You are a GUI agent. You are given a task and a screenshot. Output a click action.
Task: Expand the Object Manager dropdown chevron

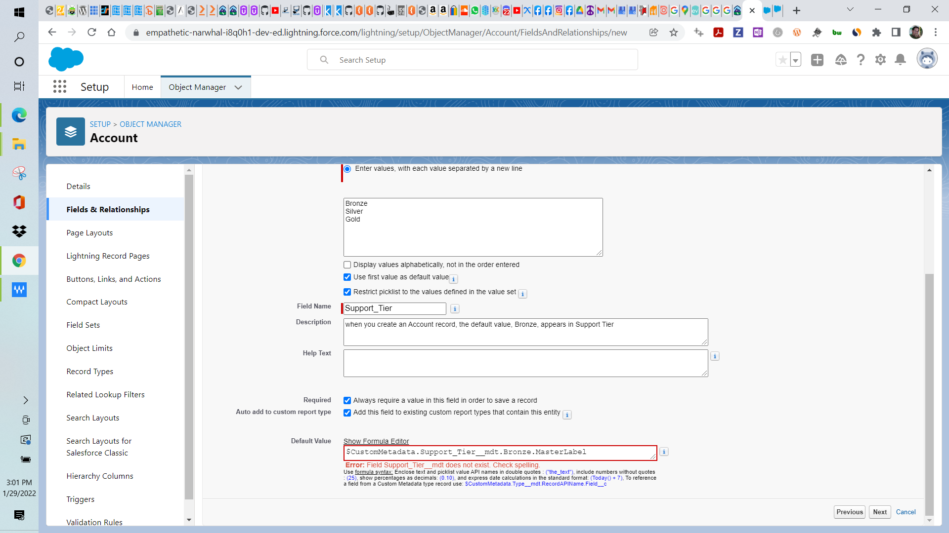pyautogui.click(x=238, y=87)
